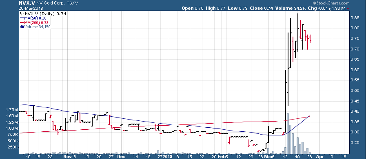The image size is (366, 159).
Task: Click the Open 0.76 value
Action: 193,8
